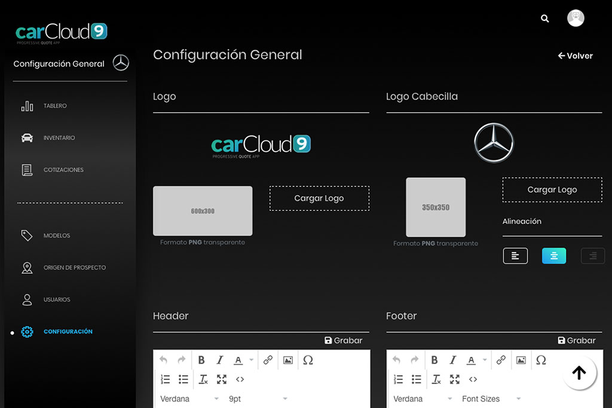612x408 pixels.
Task: Open Verdana font dropdown in Header editor
Action: pos(188,398)
